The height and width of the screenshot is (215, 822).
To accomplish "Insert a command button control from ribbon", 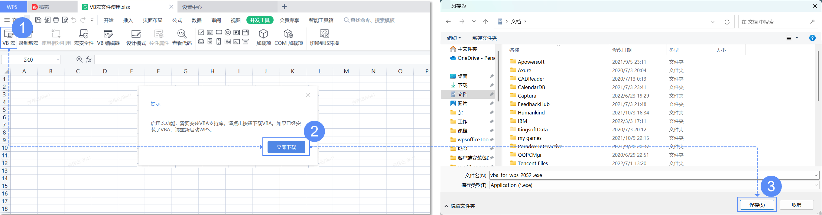I will click(219, 33).
